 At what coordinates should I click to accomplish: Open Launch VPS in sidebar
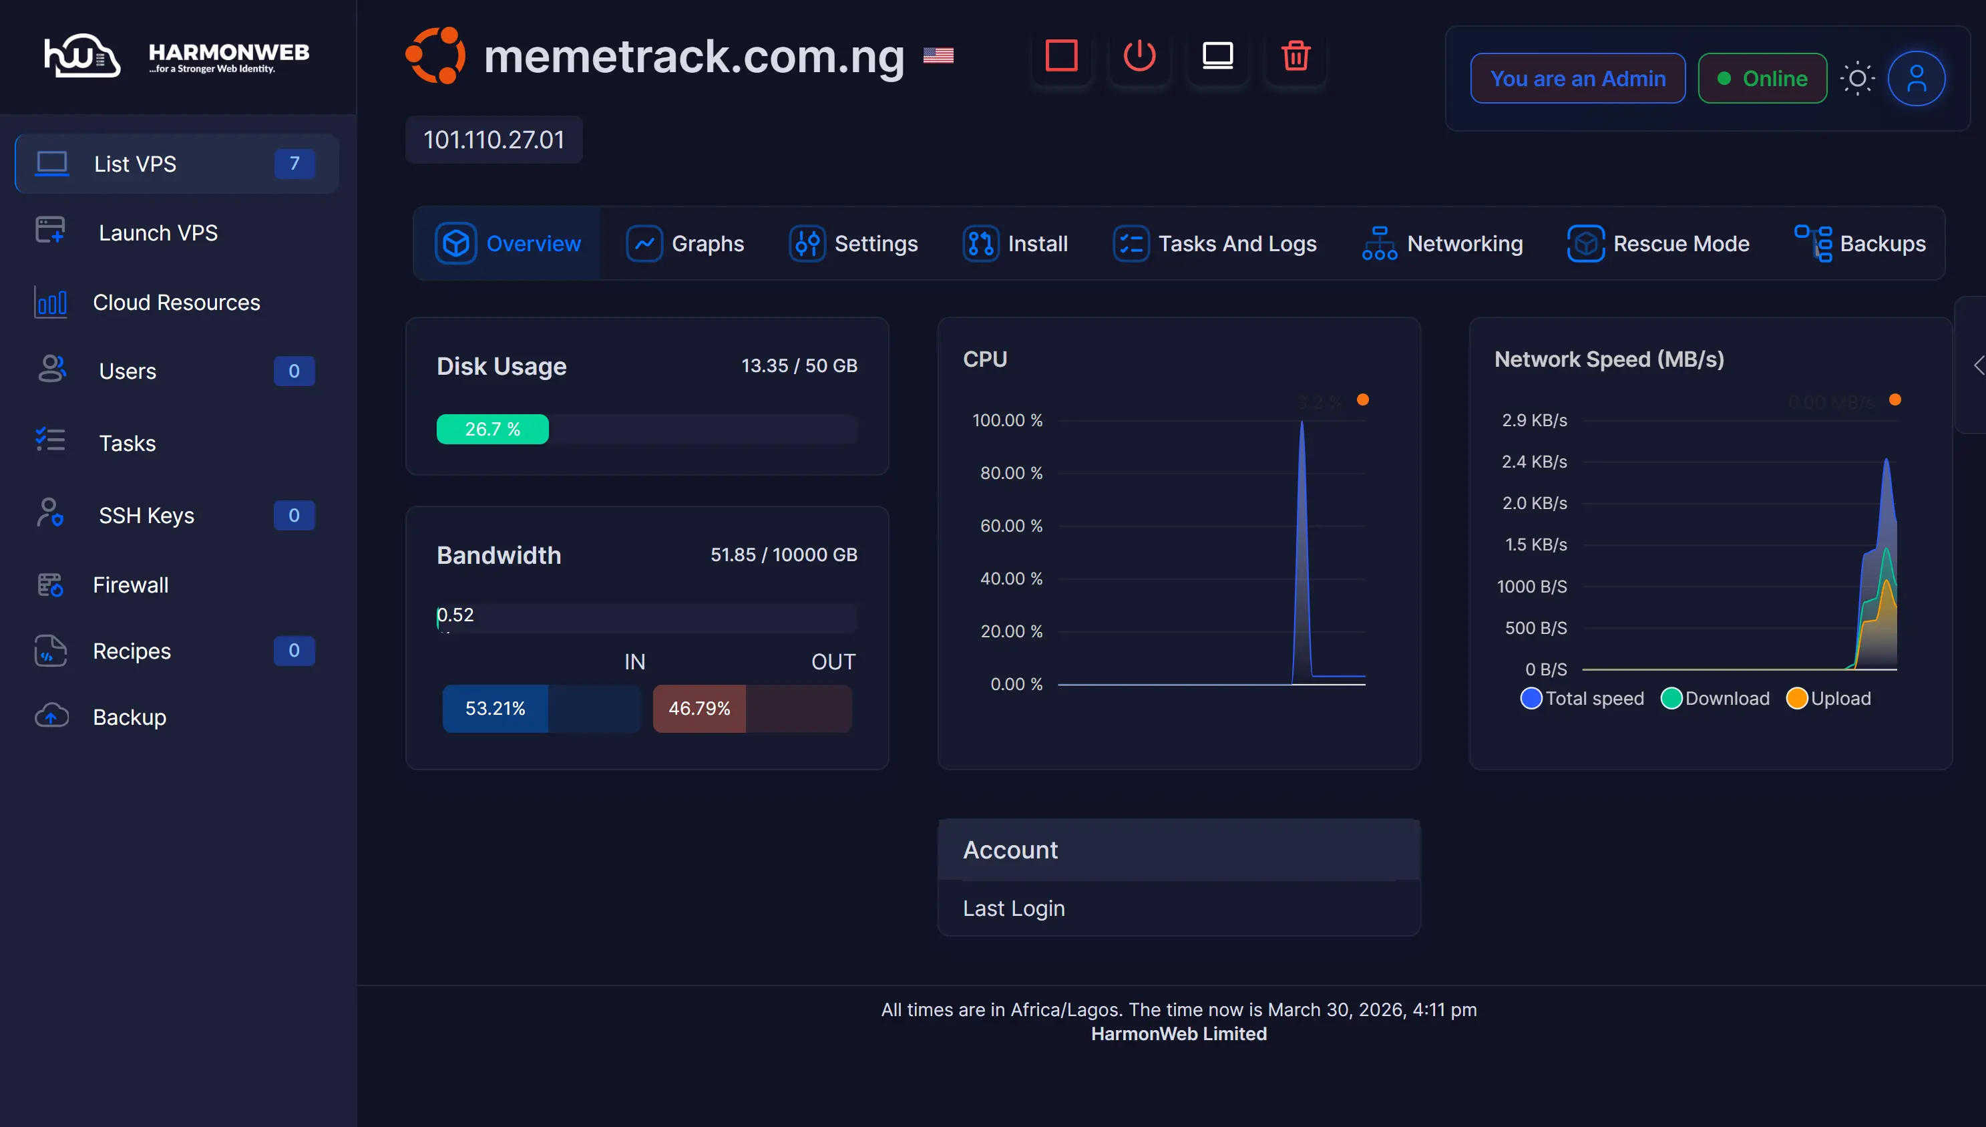click(158, 233)
